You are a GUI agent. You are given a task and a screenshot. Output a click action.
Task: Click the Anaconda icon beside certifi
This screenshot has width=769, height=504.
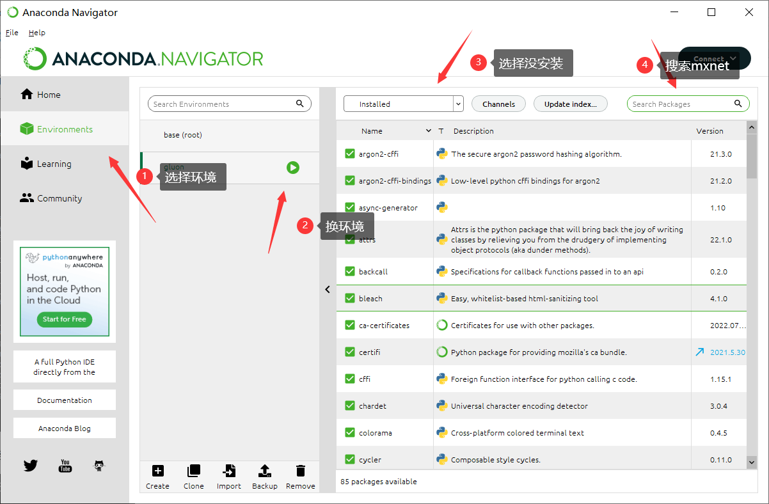pyautogui.click(x=441, y=352)
